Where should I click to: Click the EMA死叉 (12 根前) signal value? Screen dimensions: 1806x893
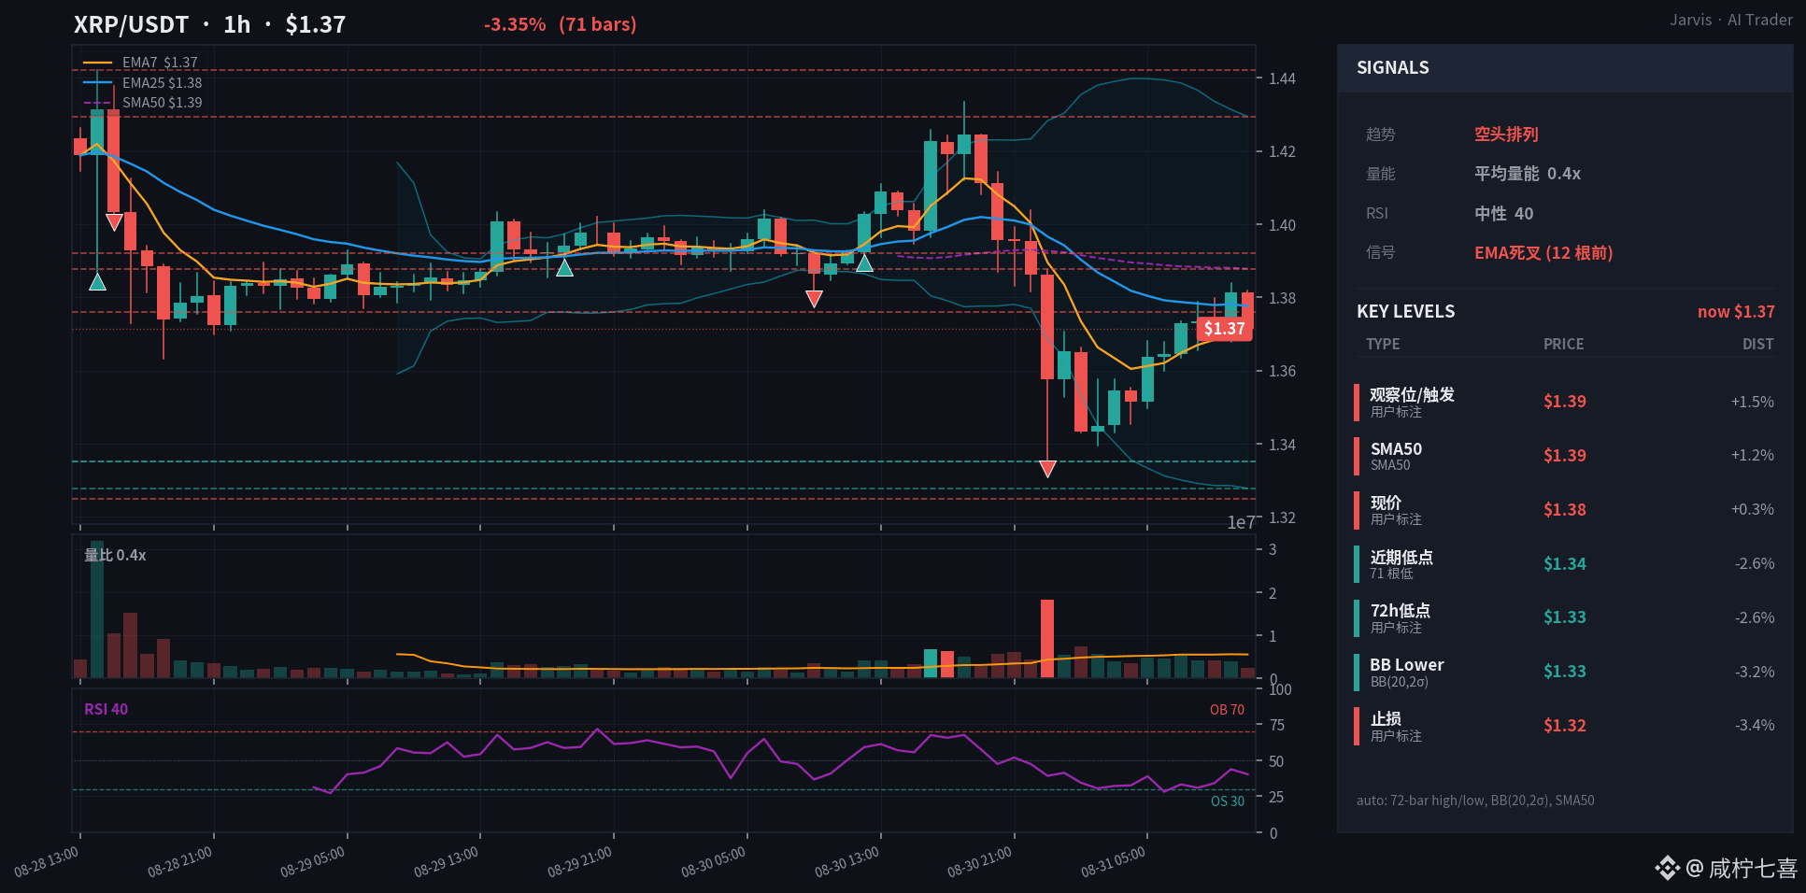coord(1543,253)
